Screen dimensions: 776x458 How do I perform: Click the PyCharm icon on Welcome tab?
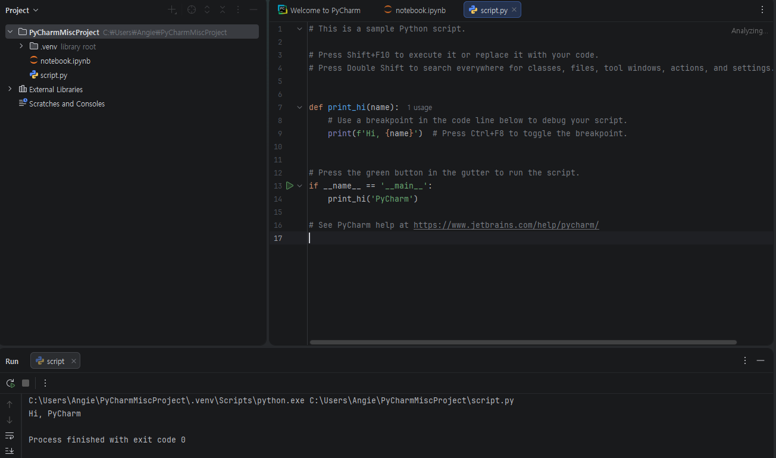[x=283, y=10]
